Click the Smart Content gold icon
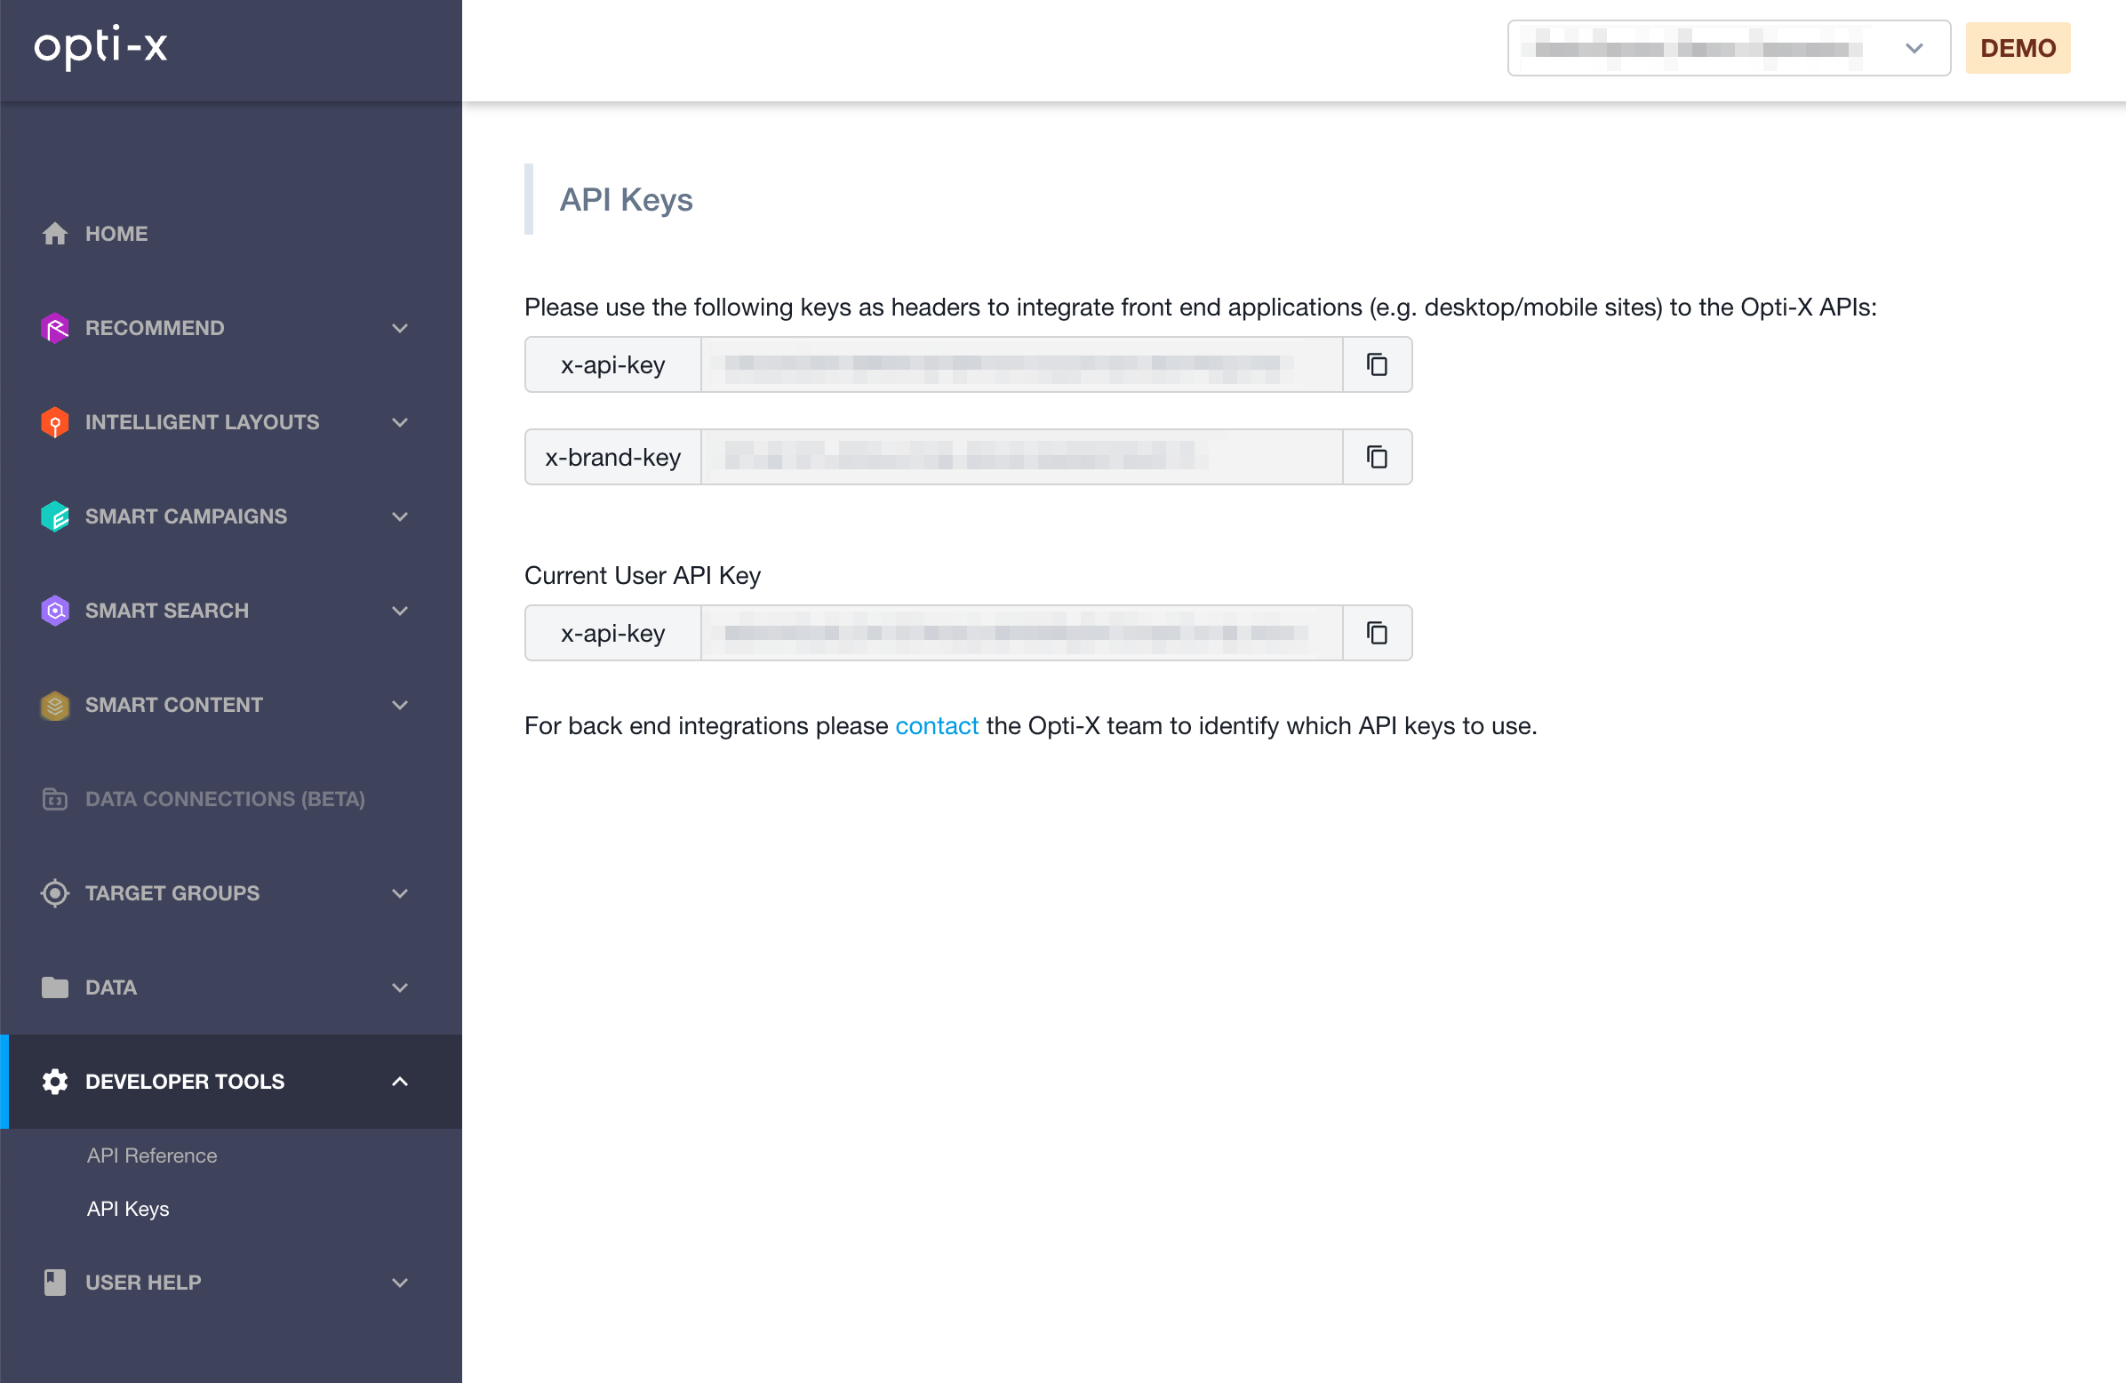 click(54, 705)
